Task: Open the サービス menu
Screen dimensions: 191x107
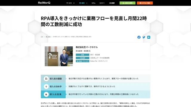Action: pyautogui.click(x=69, y=3)
